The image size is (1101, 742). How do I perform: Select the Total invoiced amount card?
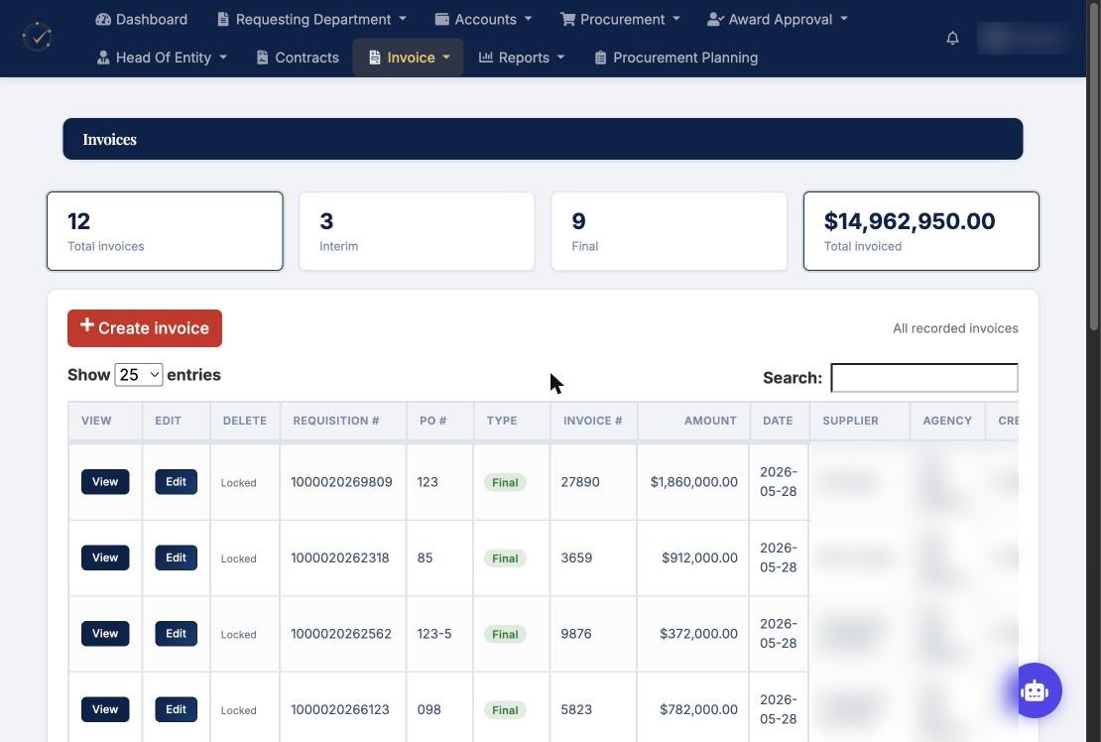[921, 231]
